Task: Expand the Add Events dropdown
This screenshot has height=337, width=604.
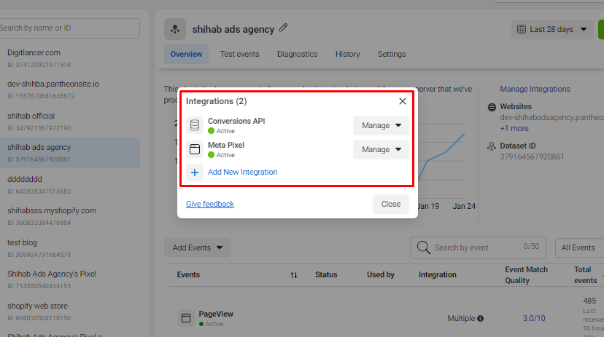Action: click(197, 248)
